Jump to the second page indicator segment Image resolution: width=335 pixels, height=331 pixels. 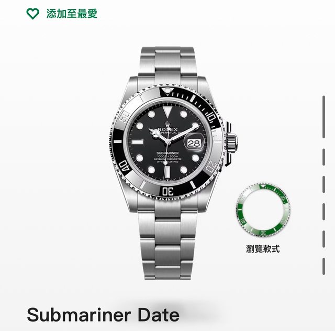323,157
